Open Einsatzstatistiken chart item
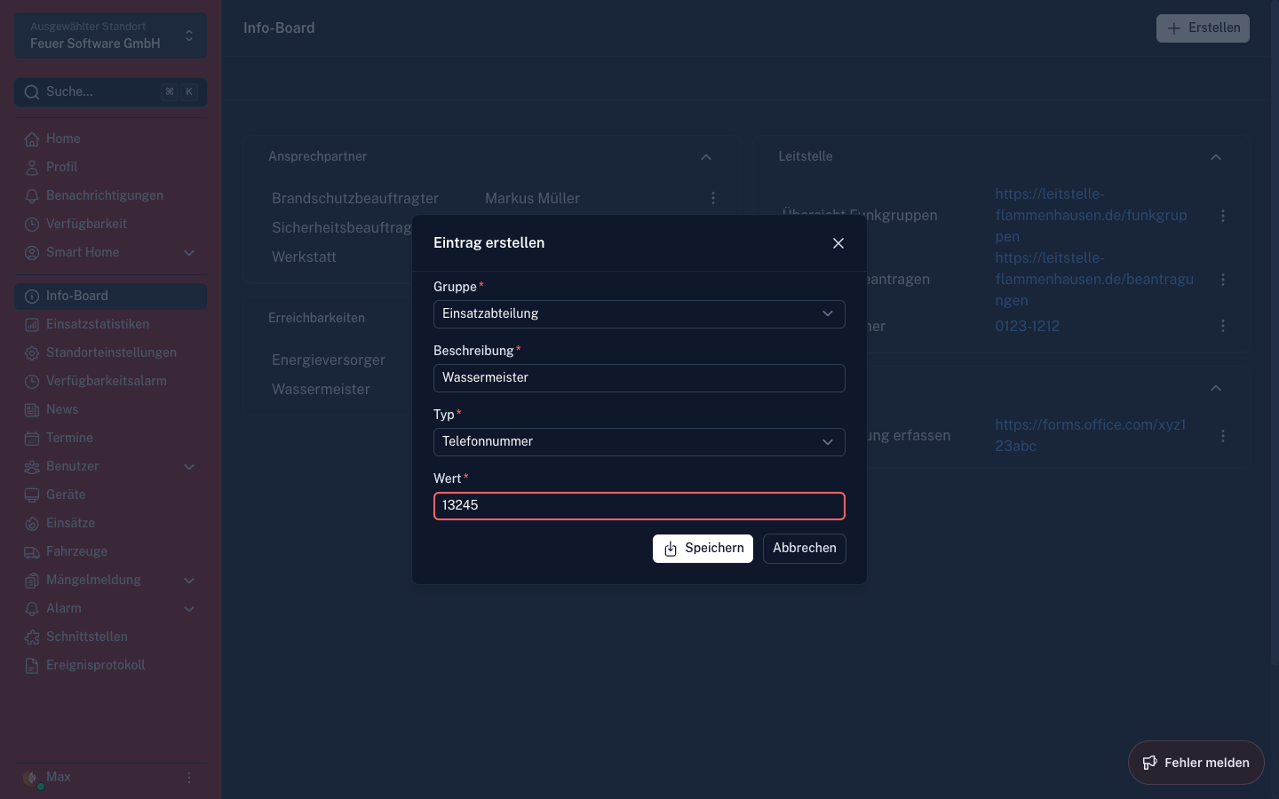Viewport: 1279px width, 799px height. pyautogui.click(x=110, y=324)
